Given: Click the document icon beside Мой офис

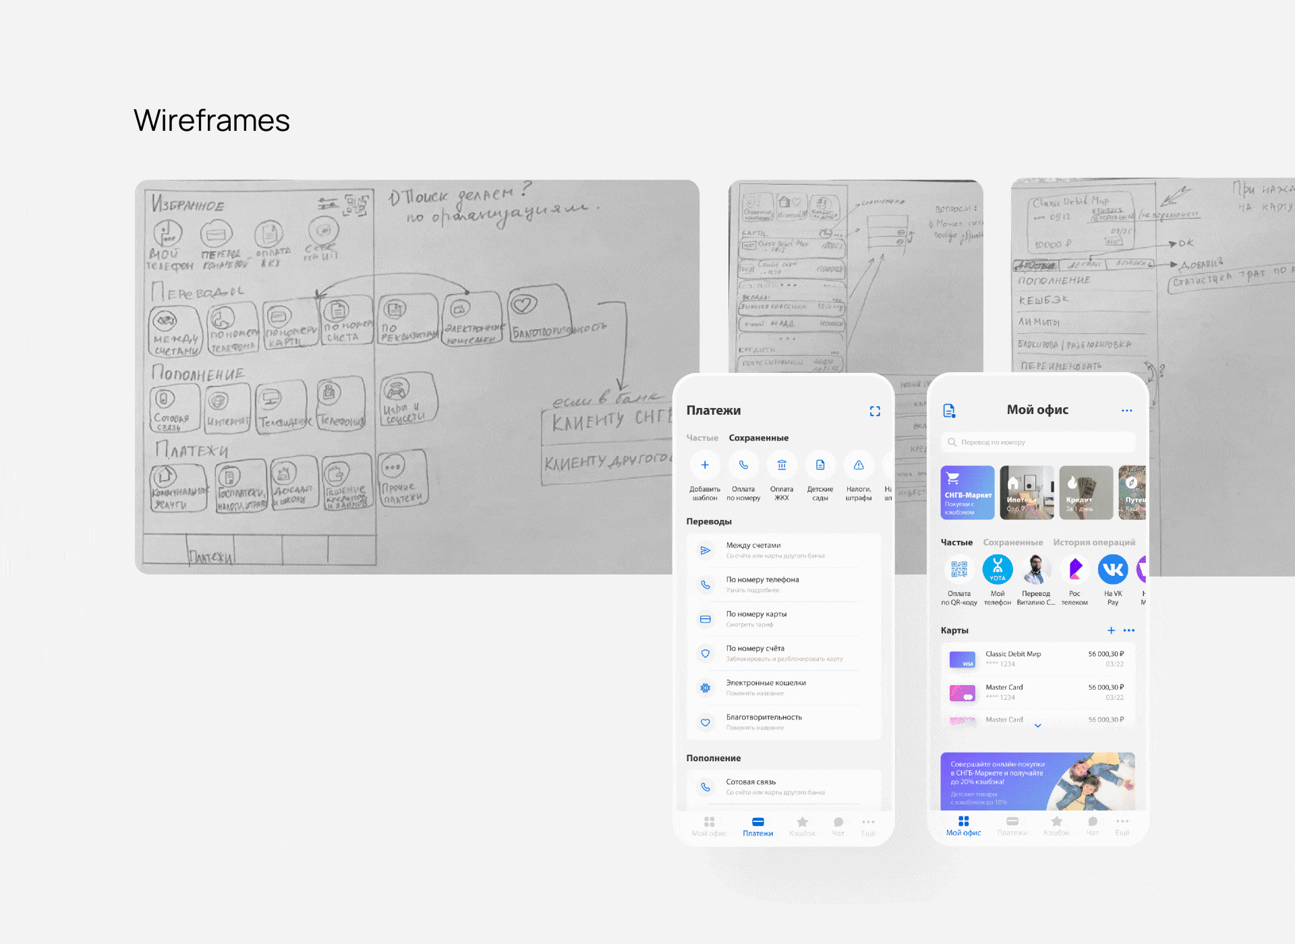Looking at the screenshot, I should pos(949,411).
